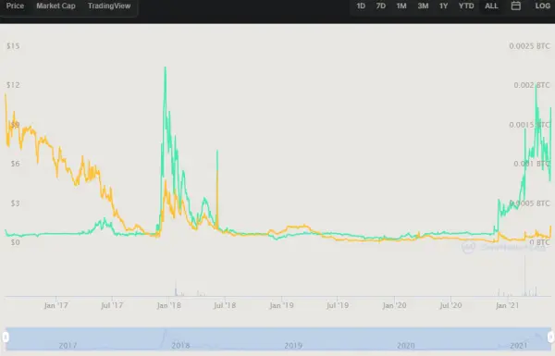Click the Jan '20 axis label

[394, 305]
